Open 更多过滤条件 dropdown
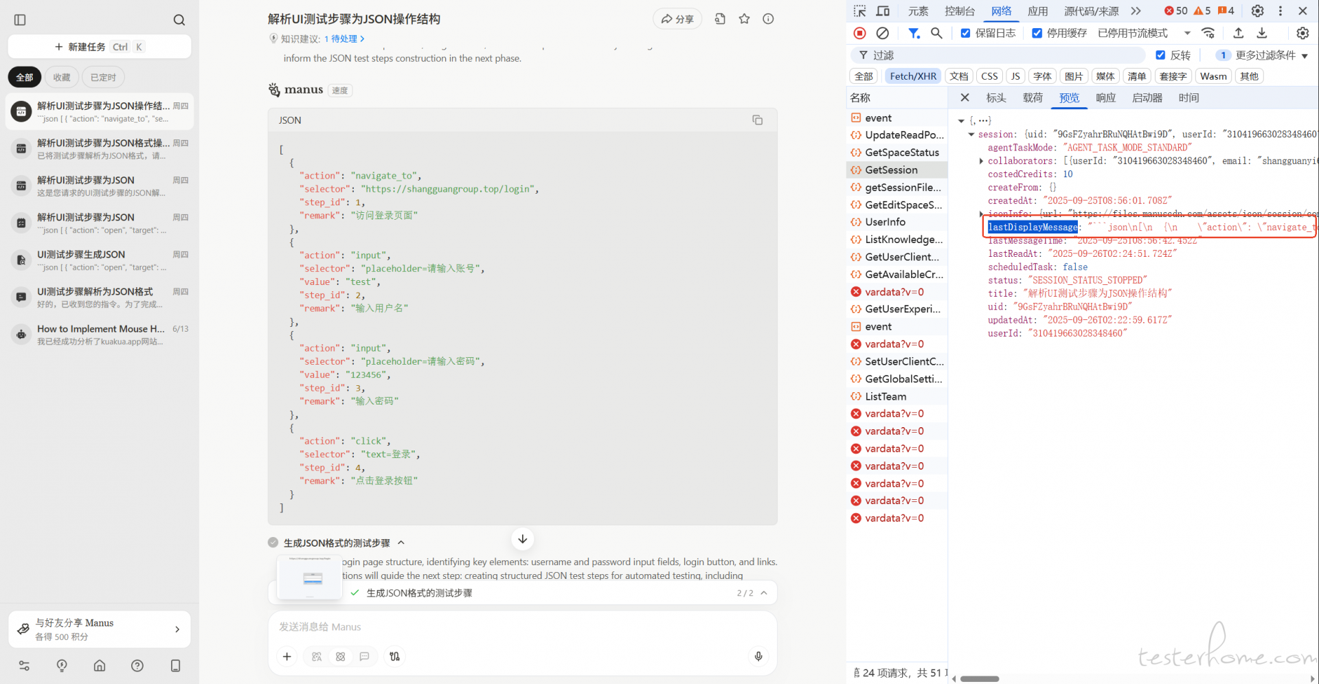This screenshot has height=684, width=1319. (x=1263, y=55)
